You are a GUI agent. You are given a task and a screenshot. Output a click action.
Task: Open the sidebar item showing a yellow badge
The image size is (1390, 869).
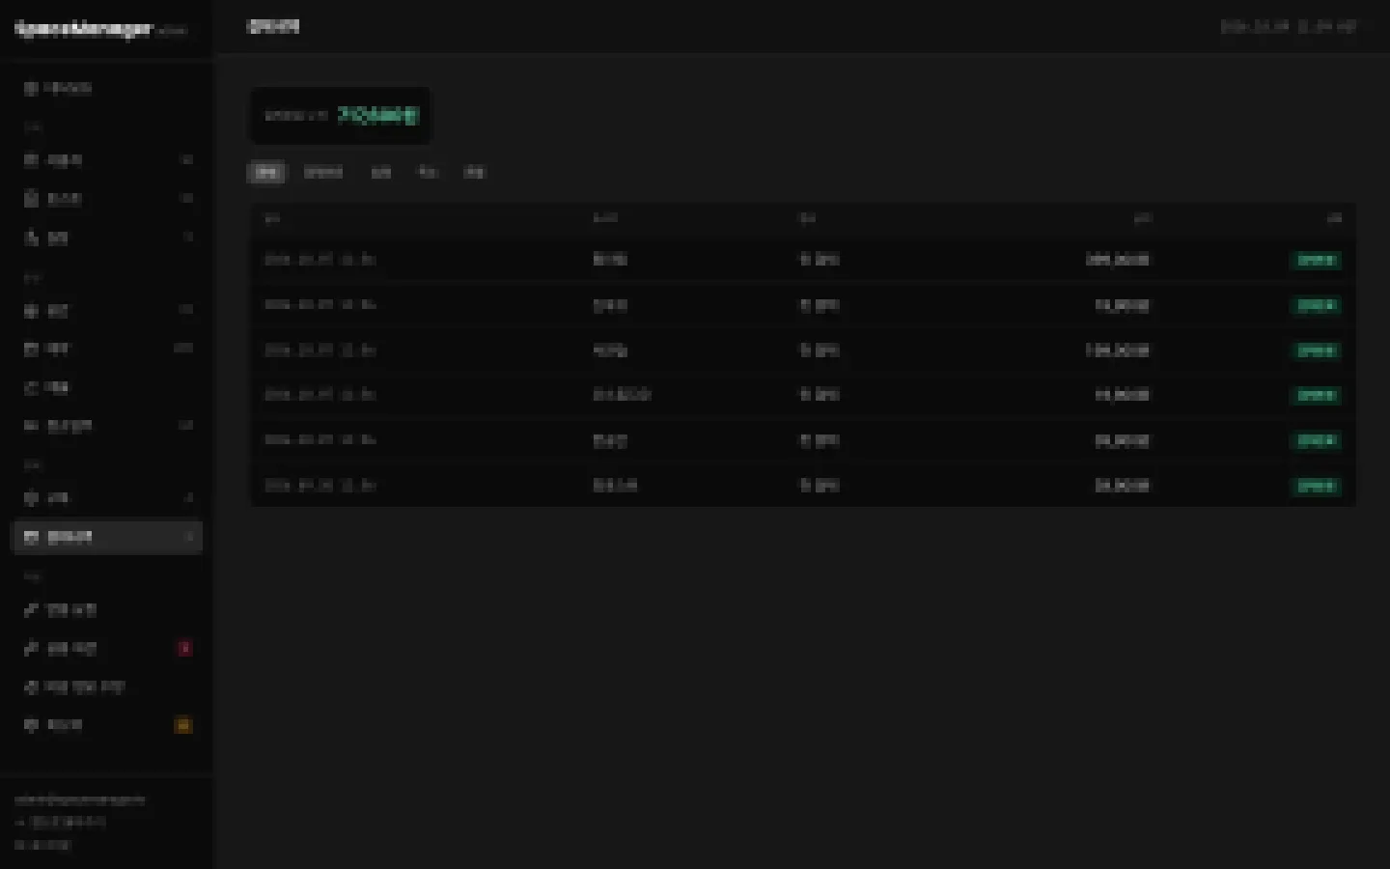tap(106, 725)
